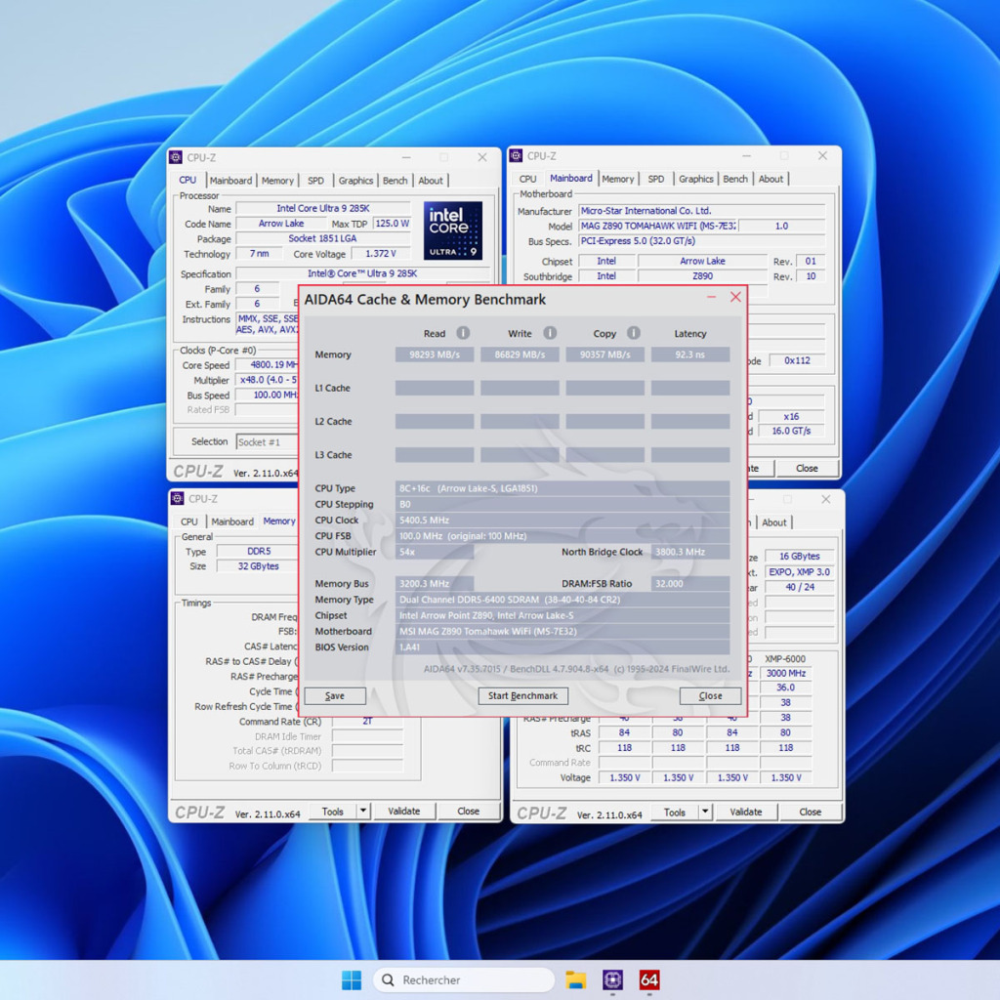Open File Explorer from the taskbar
Viewport: 1000px width, 1000px height.
pyautogui.click(x=575, y=980)
